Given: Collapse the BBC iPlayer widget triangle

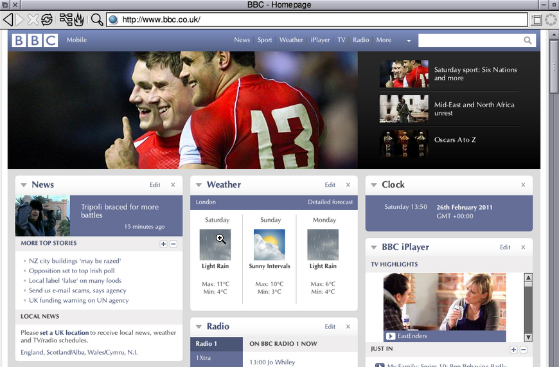Looking at the screenshot, I should point(374,247).
